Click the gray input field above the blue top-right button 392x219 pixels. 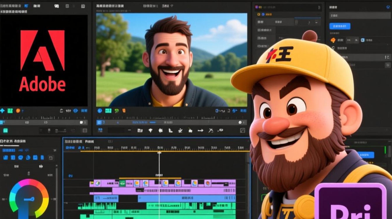click(x=360, y=16)
